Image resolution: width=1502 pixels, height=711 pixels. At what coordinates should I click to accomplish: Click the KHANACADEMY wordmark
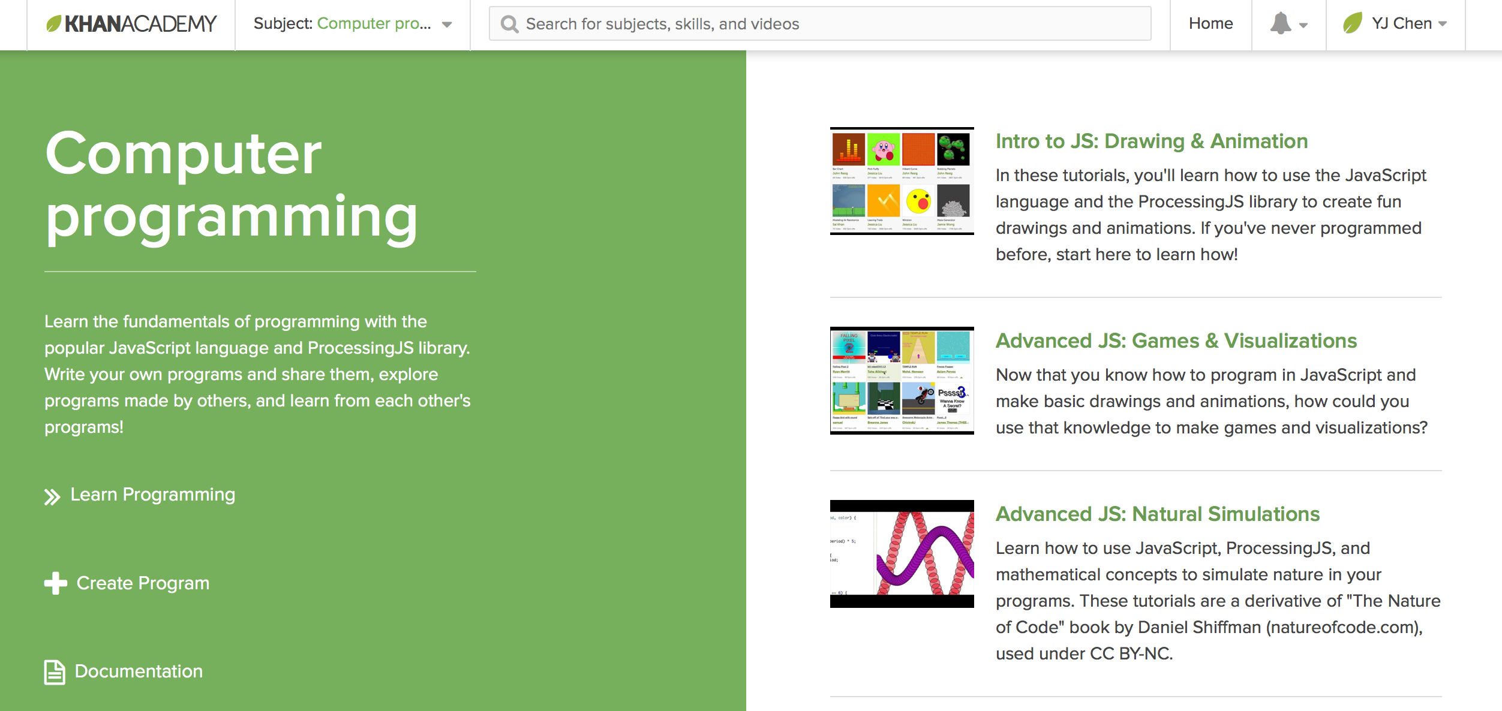[140, 24]
